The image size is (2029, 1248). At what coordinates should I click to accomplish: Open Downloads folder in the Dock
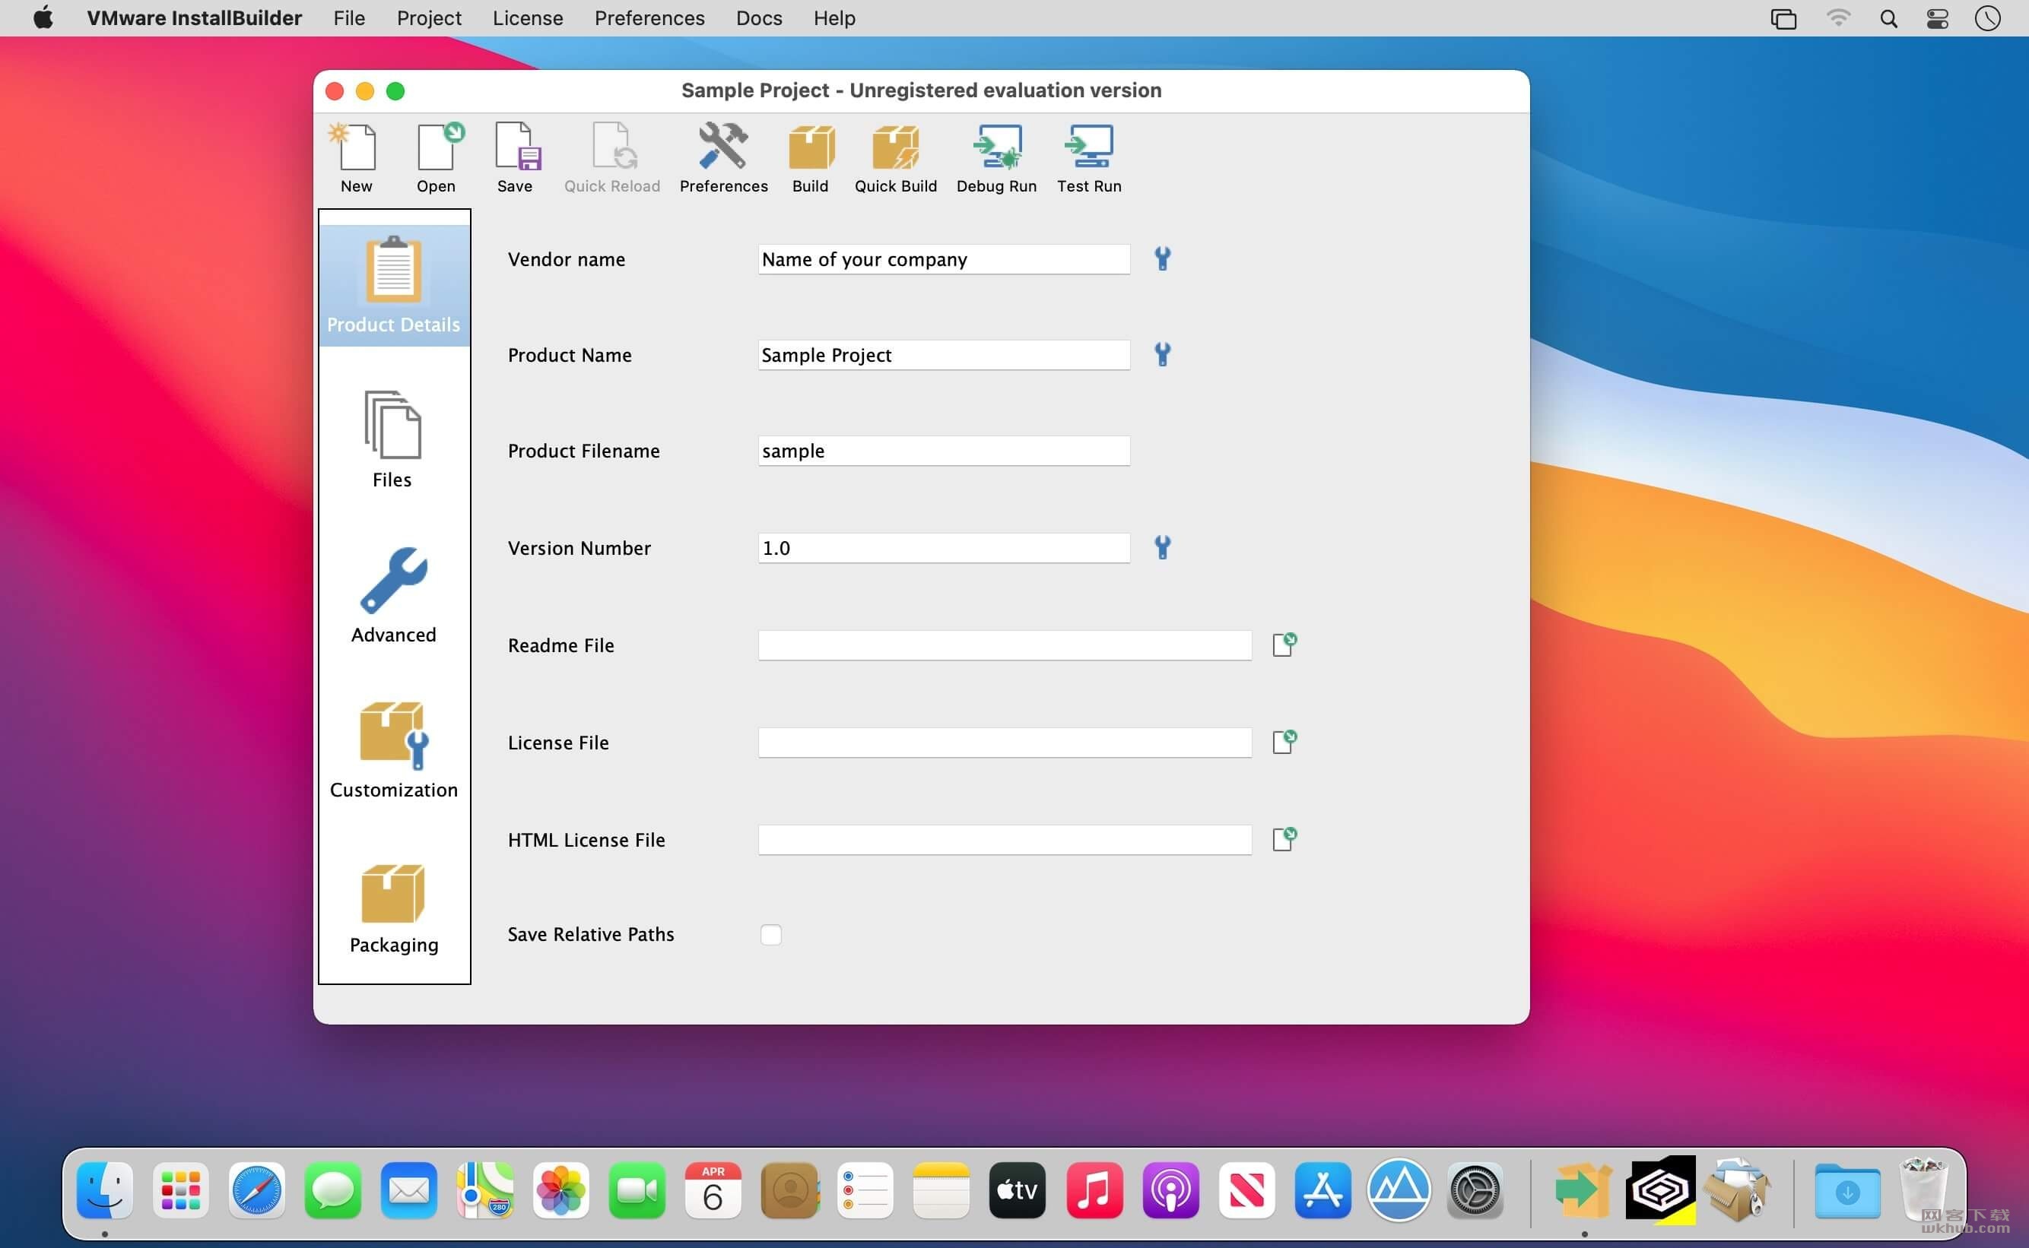point(1847,1190)
